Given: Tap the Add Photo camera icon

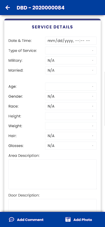Looking at the screenshot, I should point(68,219).
